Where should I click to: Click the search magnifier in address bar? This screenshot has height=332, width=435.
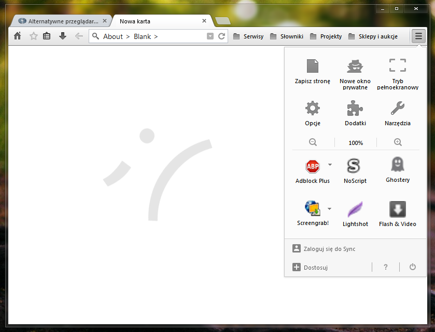pos(96,36)
